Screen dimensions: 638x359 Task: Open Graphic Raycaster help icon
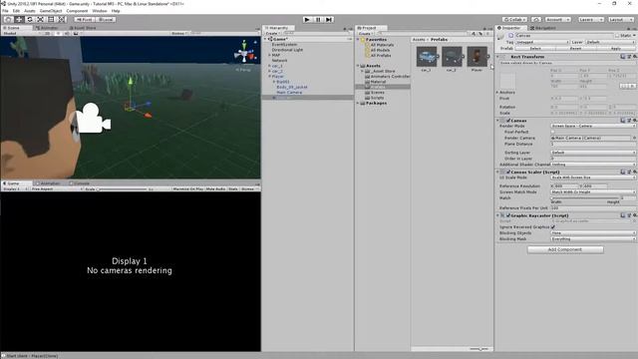click(622, 215)
